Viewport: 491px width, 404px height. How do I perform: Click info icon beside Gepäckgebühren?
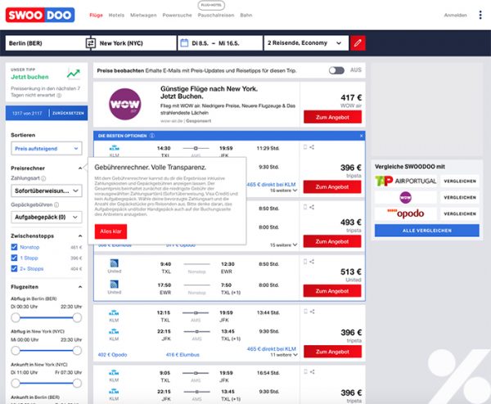pos(56,204)
